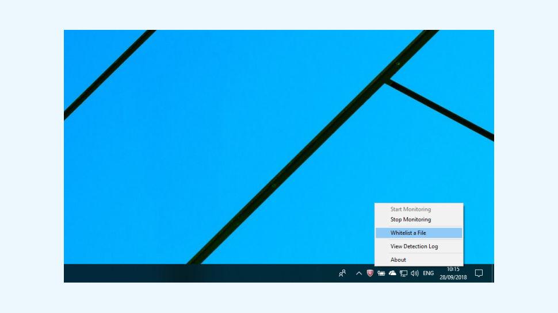Expand hidden tray icons with the chevron
The height and width of the screenshot is (313, 558).
pyautogui.click(x=359, y=273)
